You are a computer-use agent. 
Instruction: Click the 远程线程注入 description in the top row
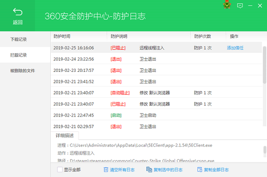pos(152,48)
